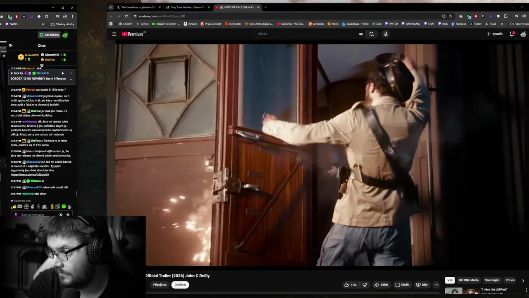
Task: Open the ChatGPT bookmark
Action: pos(126,24)
